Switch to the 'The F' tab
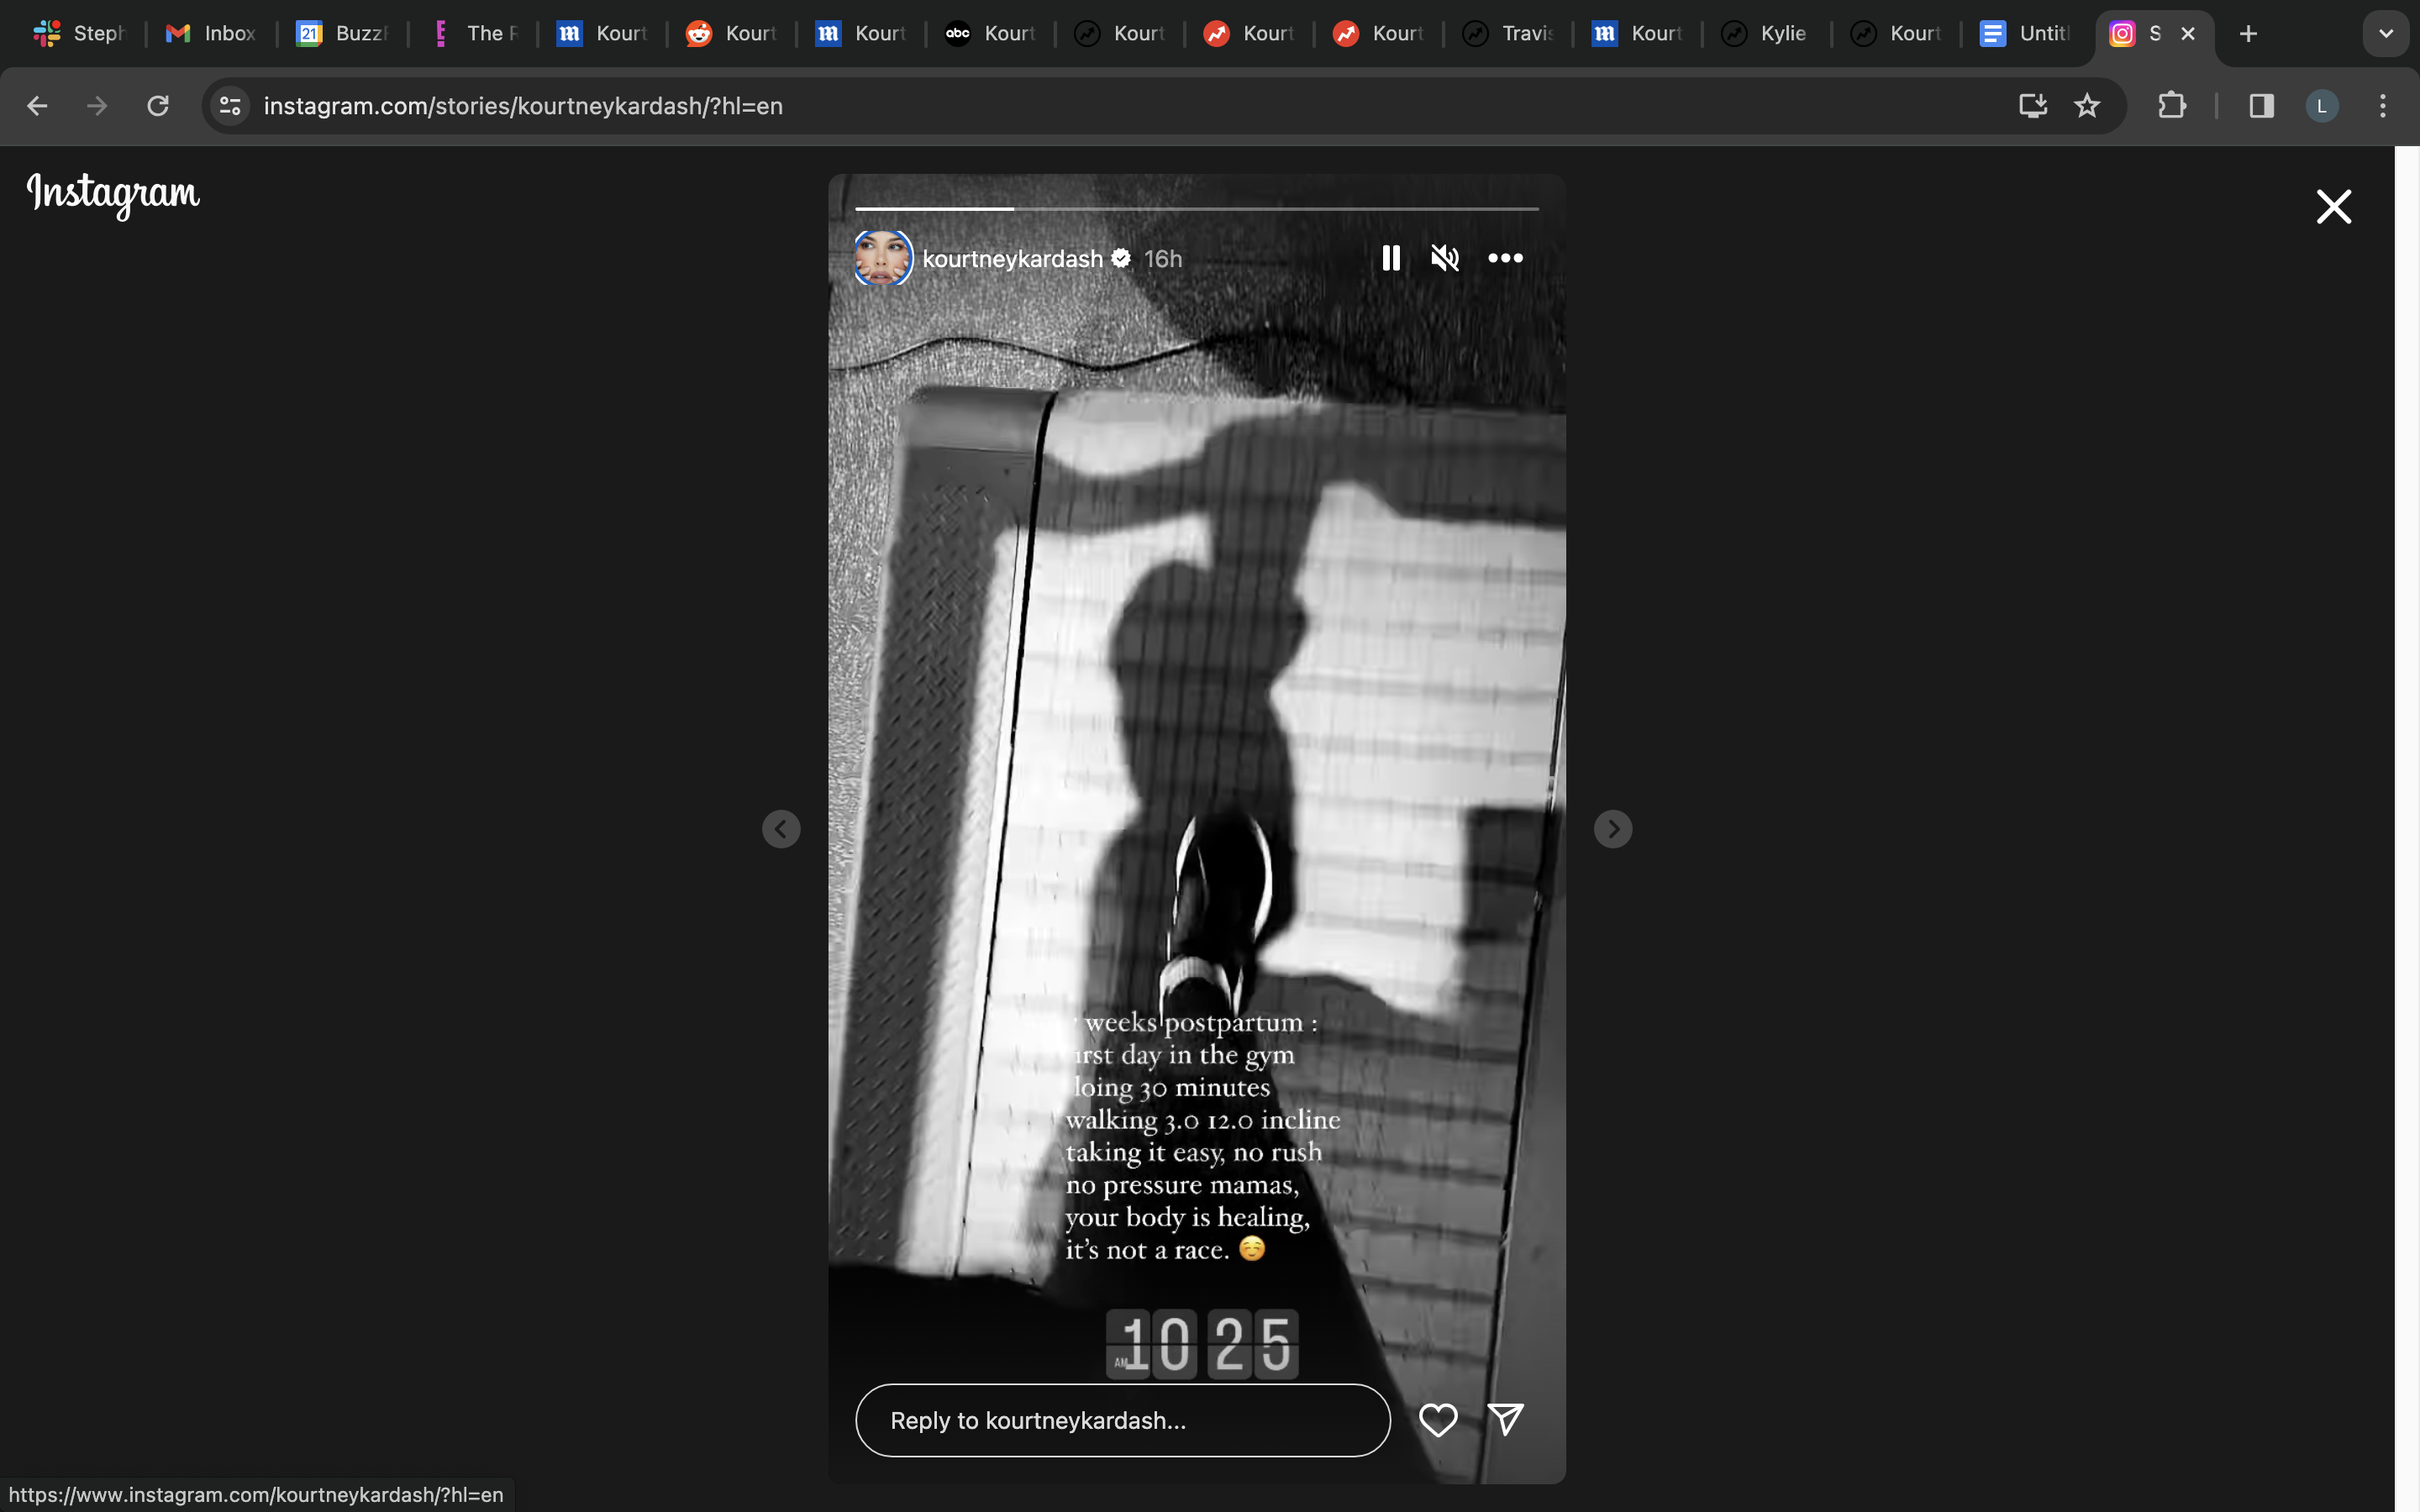The height and width of the screenshot is (1512, 2420). point(474,34)
